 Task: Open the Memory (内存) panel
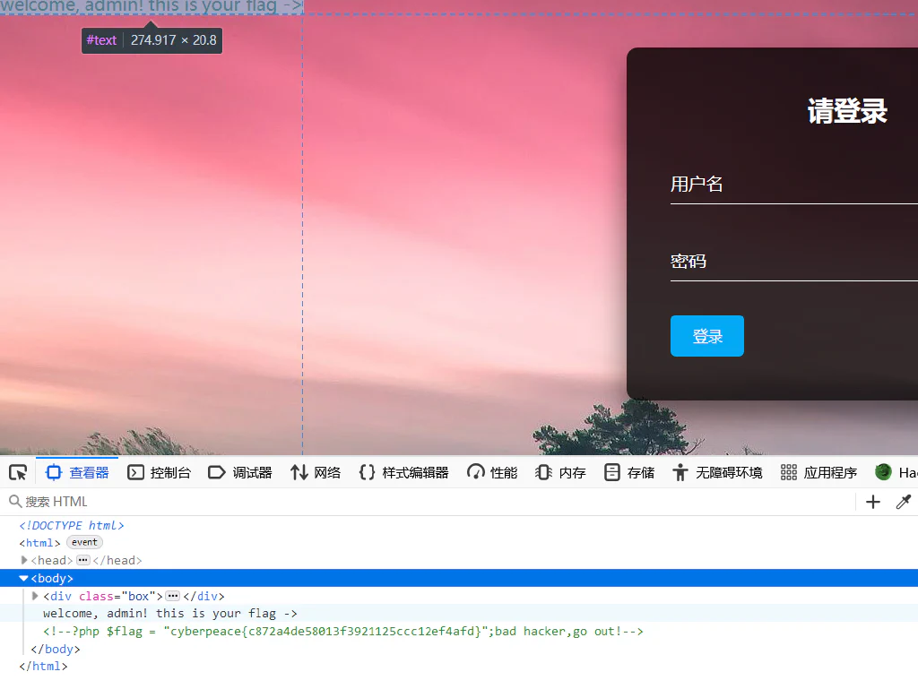click(560, 472)
